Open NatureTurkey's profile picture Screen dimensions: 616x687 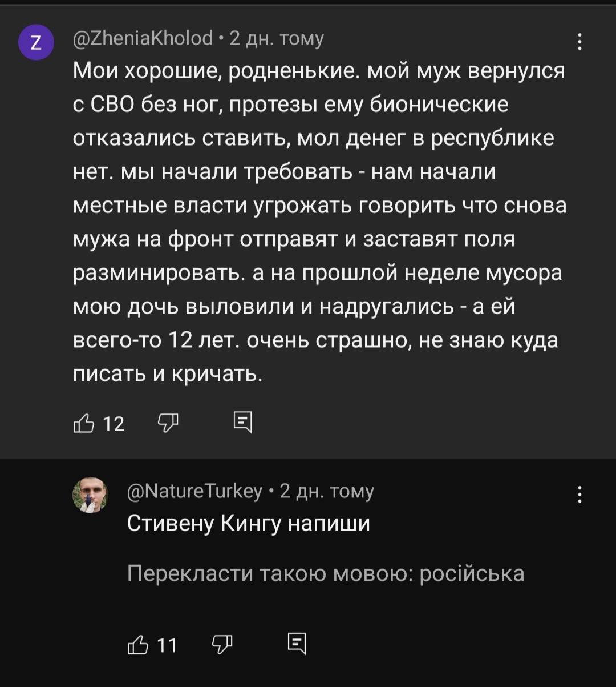[90, 495]
